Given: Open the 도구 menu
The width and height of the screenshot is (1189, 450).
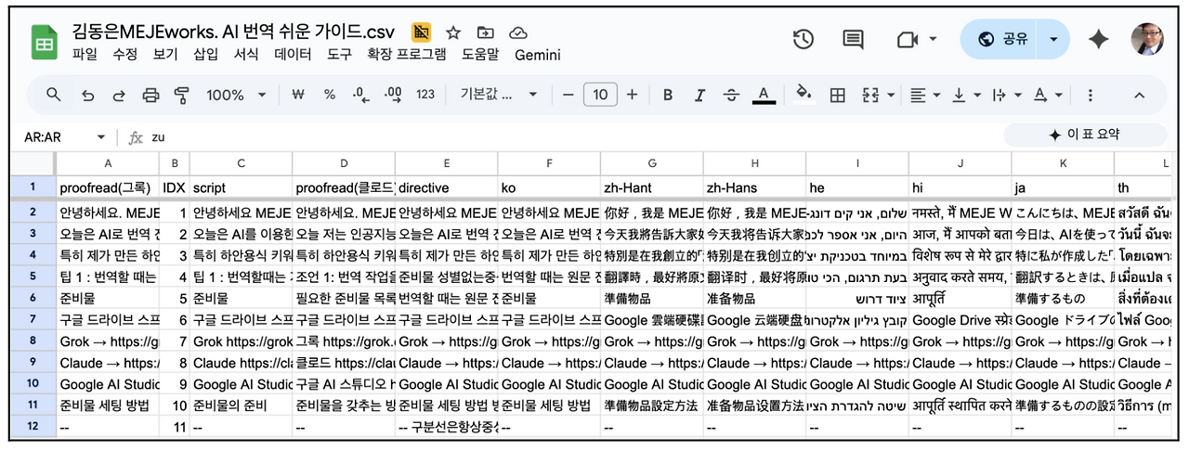Looking at the screenshot, I should pos(340,55).
